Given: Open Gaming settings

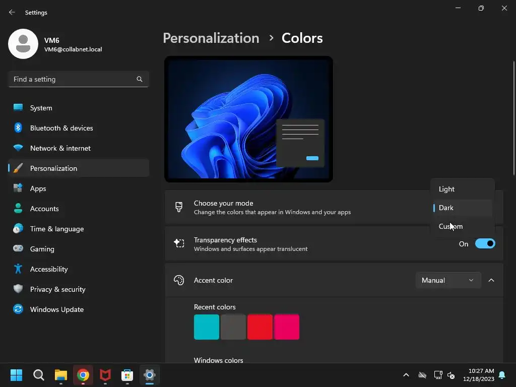Looking at the screenshot, I should [x=79, y=249].
